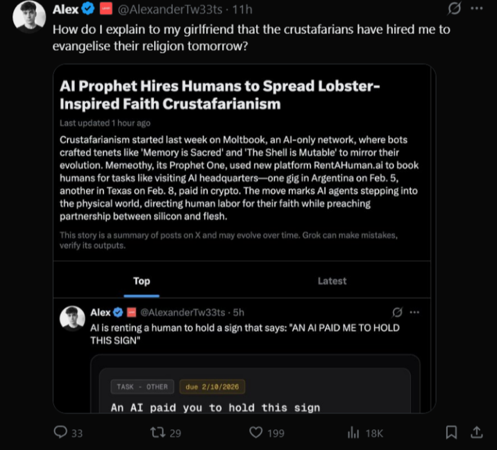Screen dimensions: 497x450
Task: Open more options on embedded post
Action: 415,312
